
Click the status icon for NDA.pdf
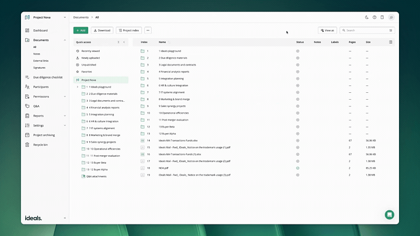point(298,168)
